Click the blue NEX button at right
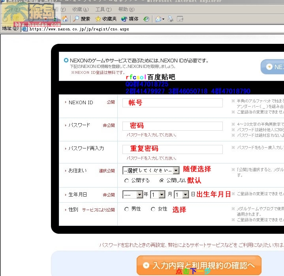Image resolution: width=284 pixels, height=276 pixels. point(272,67)
